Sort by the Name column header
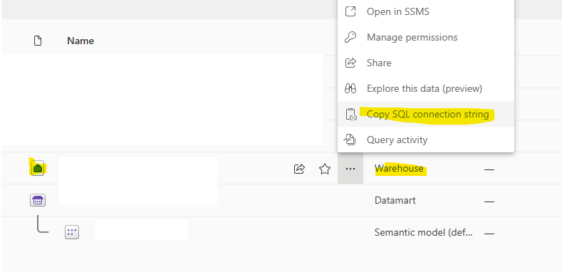This screenshot has width=562, height=272. pos(80,41)
